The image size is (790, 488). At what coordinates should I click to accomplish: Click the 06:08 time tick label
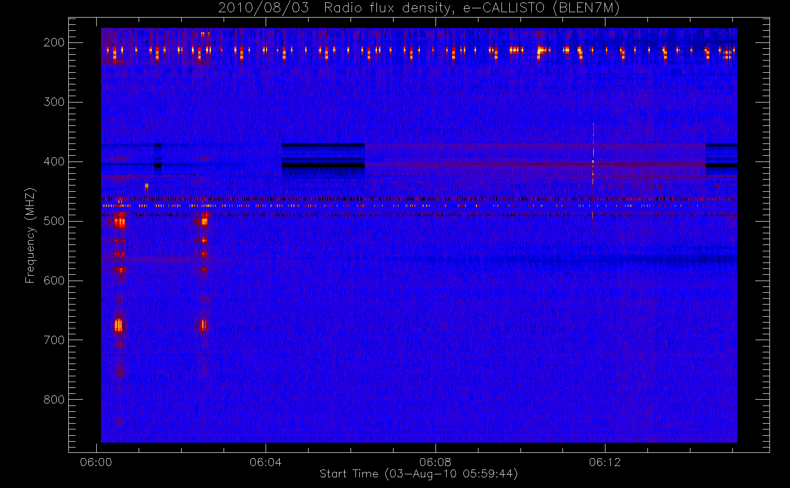pos(435,462)
